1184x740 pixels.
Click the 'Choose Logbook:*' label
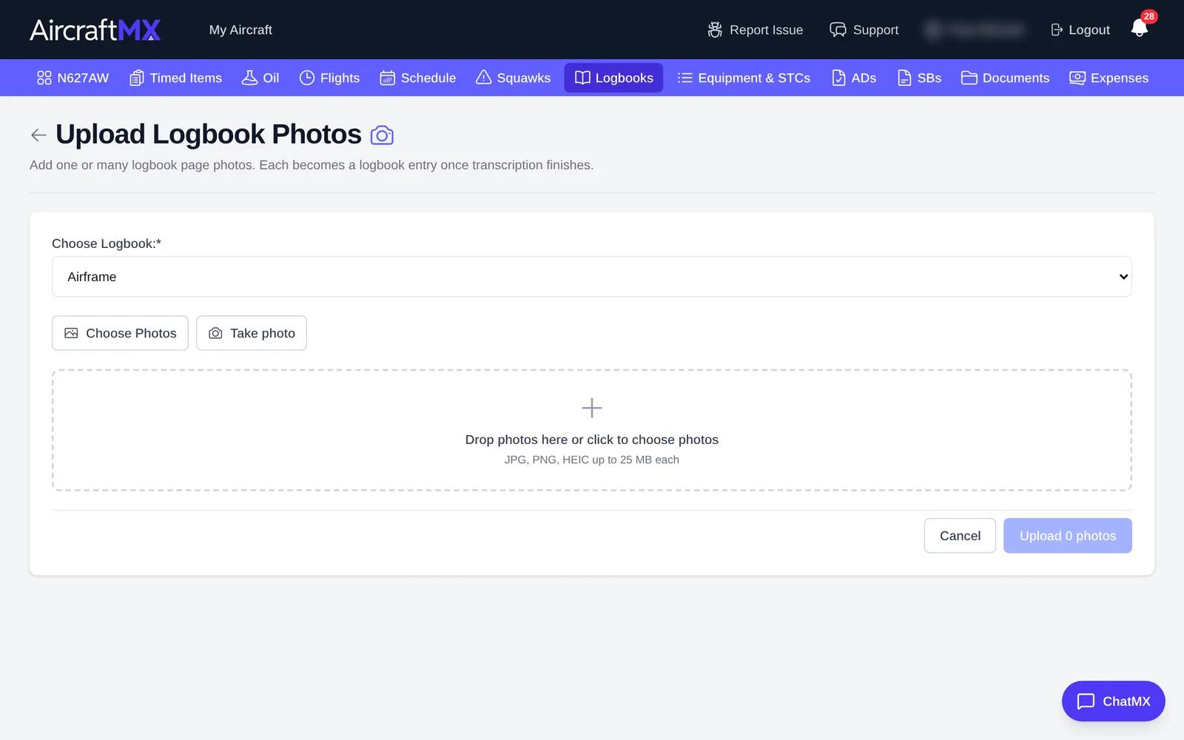[107, 243]
